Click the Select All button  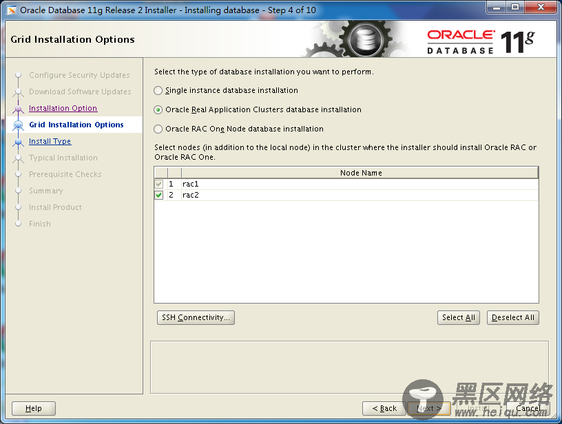pyautogui.click(x=459, y=317)
